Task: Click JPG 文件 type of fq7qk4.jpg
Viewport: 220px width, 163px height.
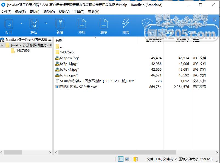Action: [x=199, y=69]
